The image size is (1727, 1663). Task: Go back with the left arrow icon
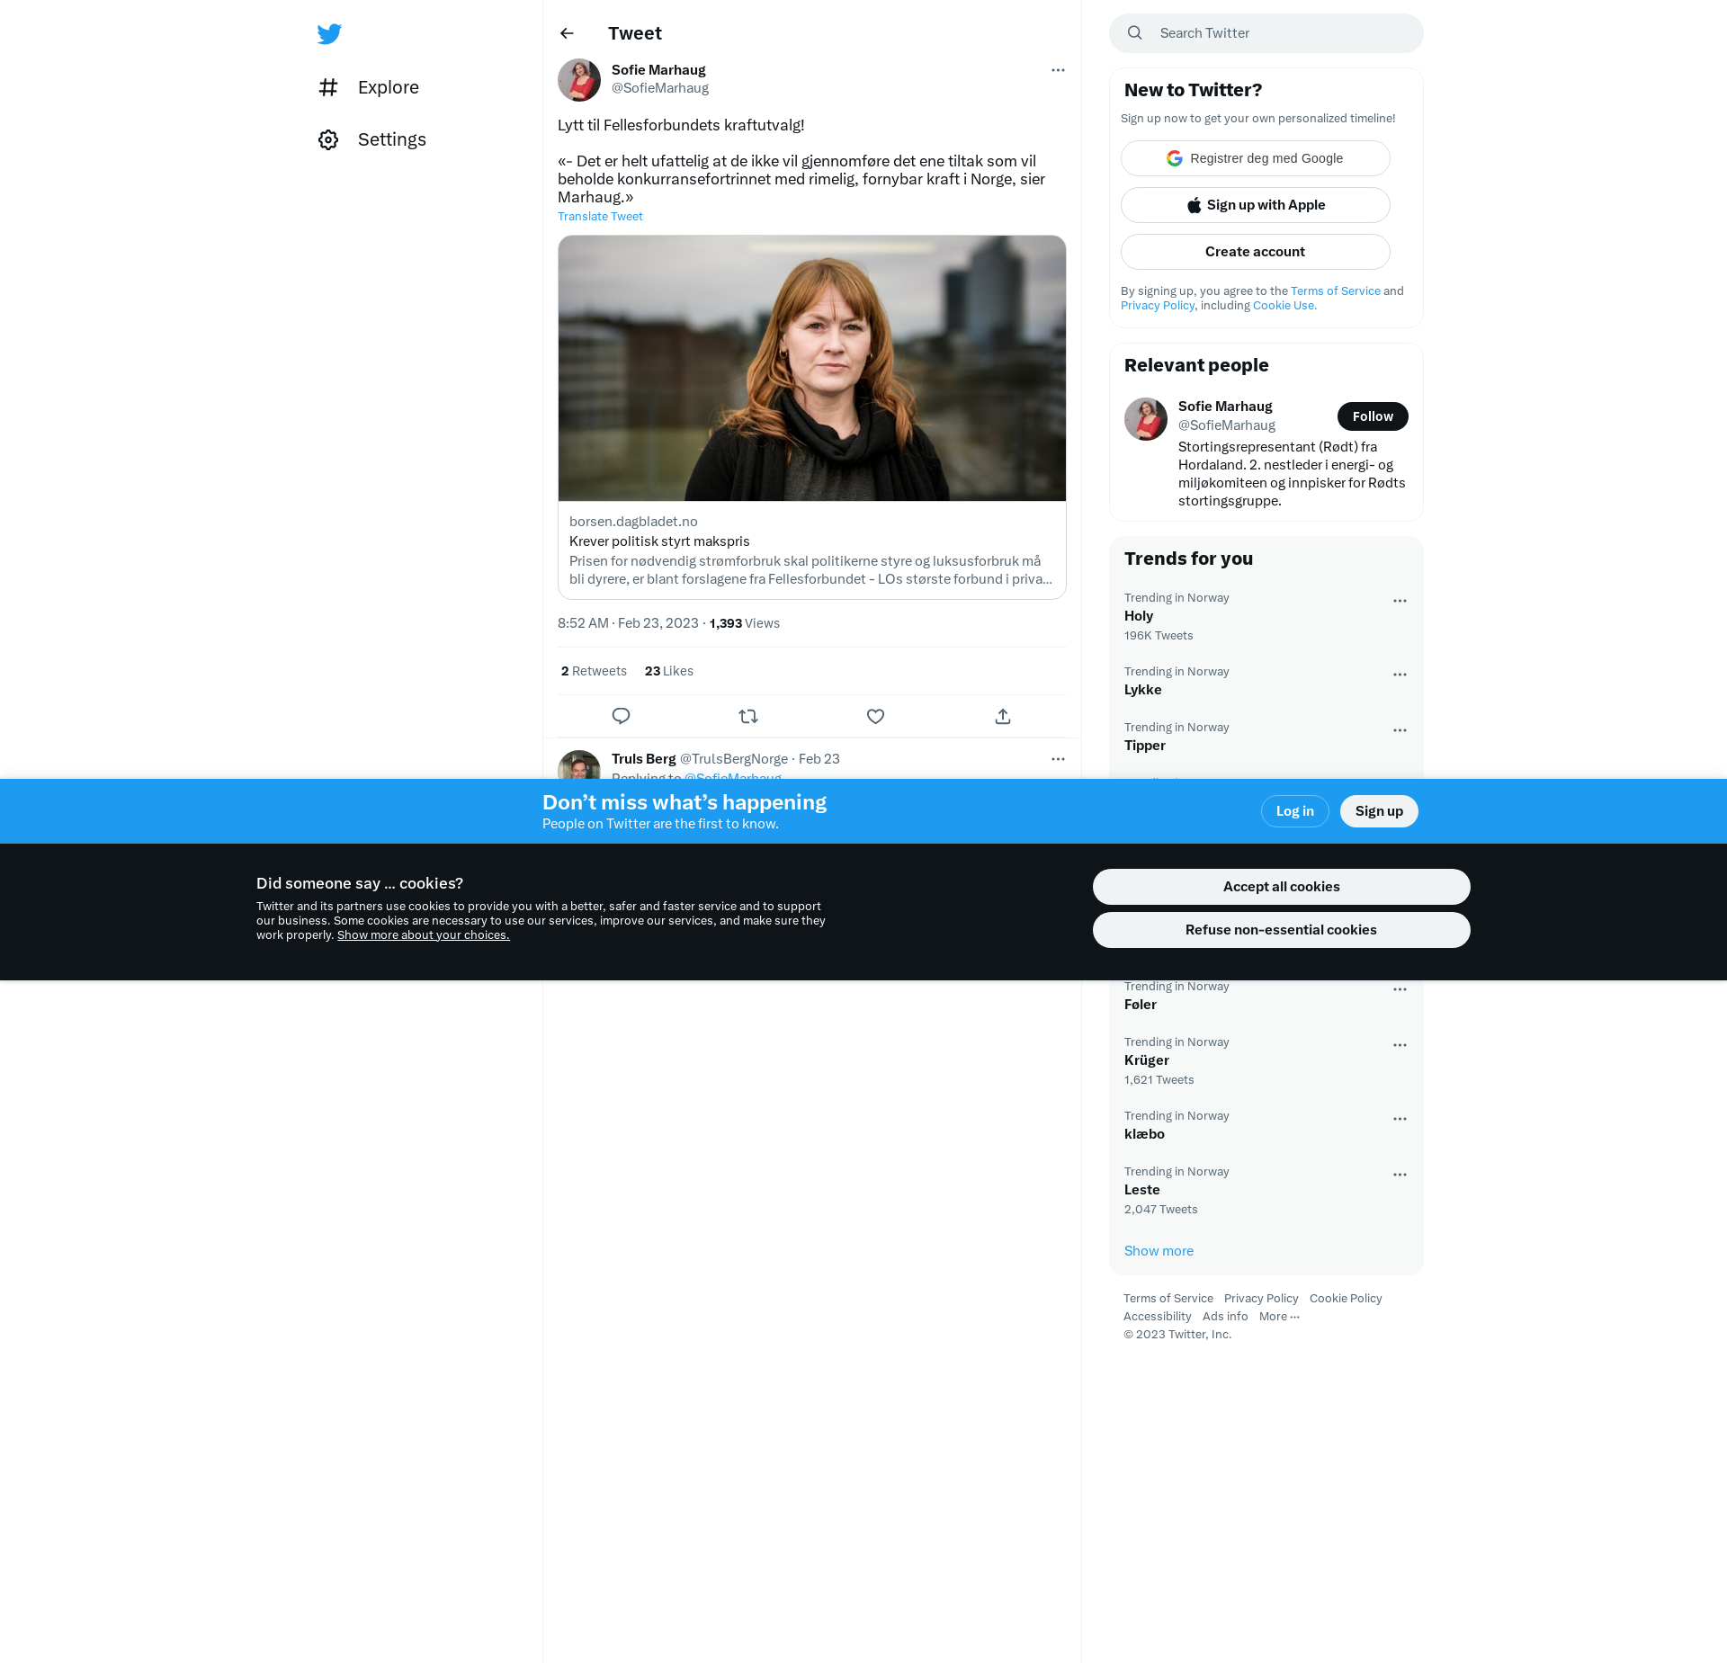click(567, 33)
